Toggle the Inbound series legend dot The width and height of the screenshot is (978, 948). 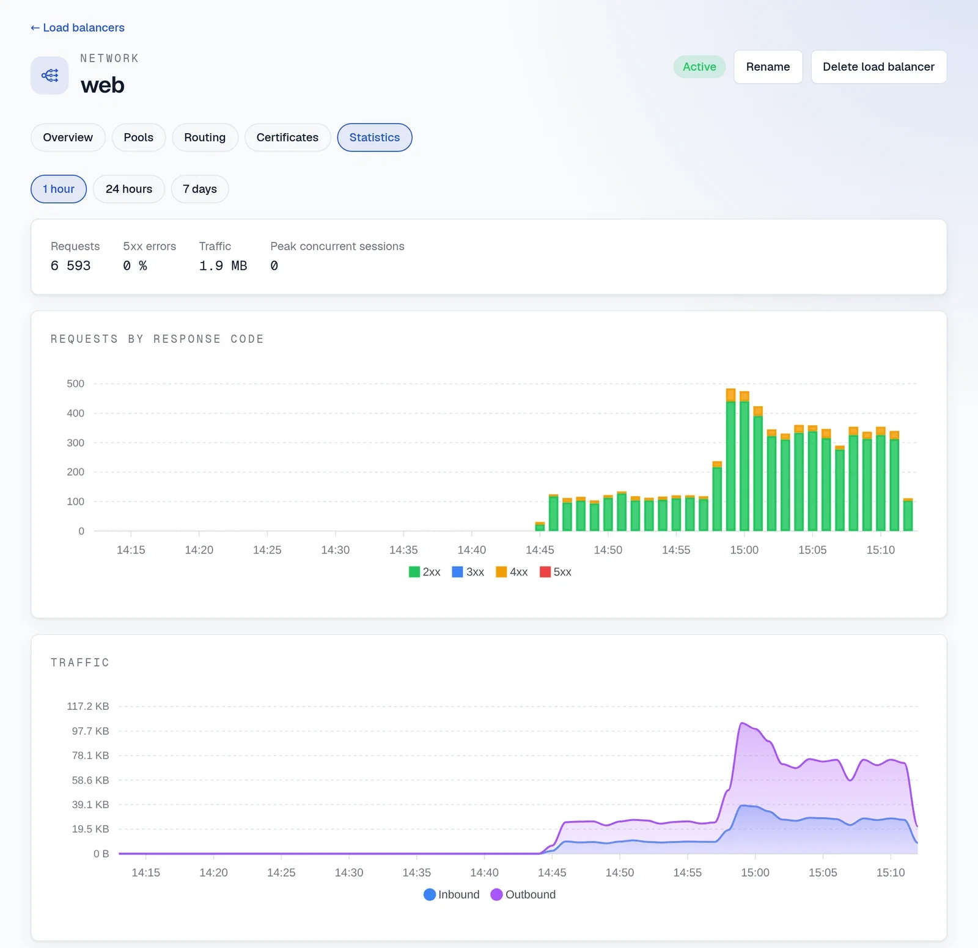point(430,894)
